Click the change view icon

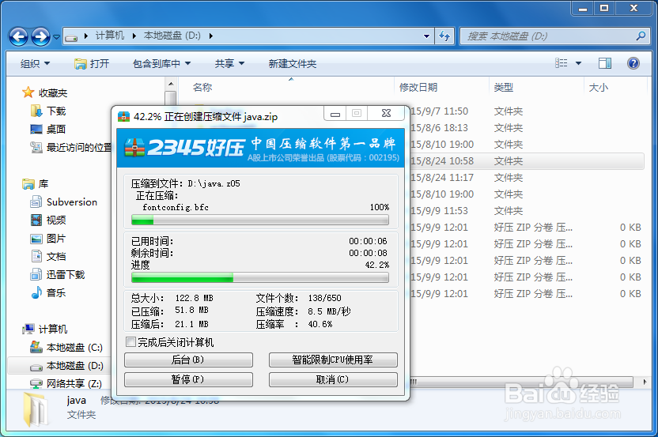point(561,63)
